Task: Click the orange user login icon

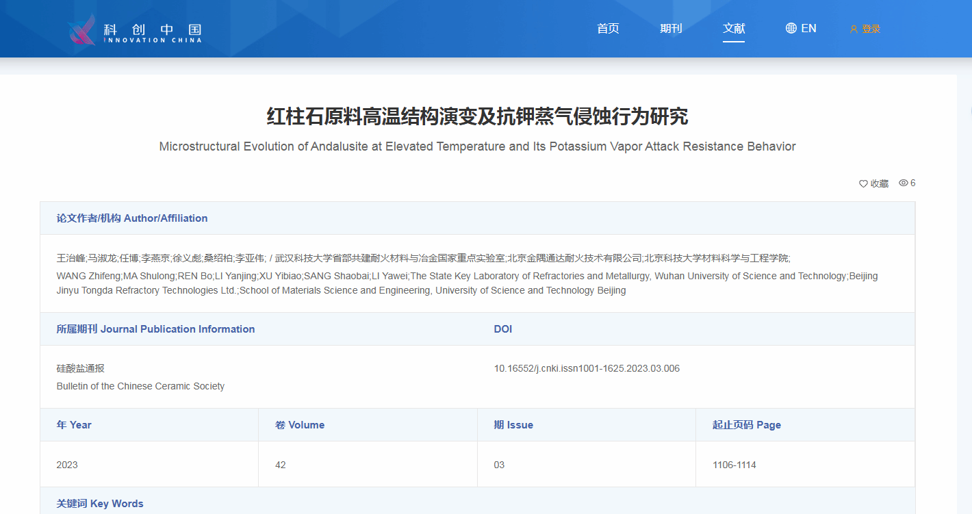Action: pos(854,29)
